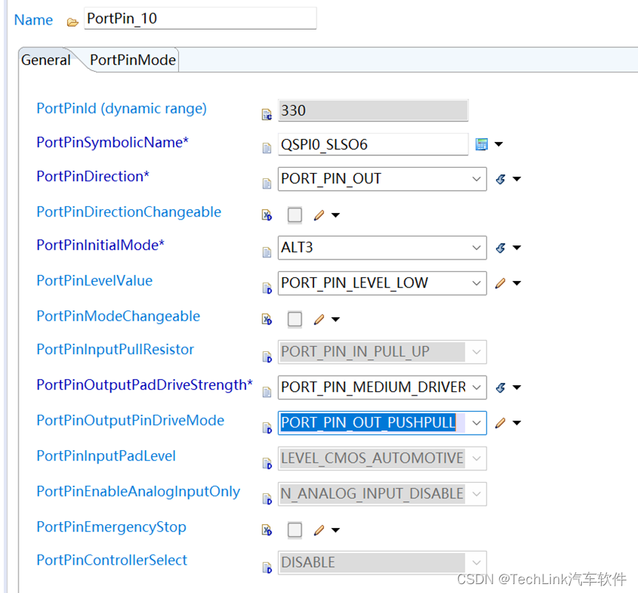Screen dimensions: 638x593
Task: Expand the arrow menu for PortPinOutputPinDriveMode
Action: 517,423
